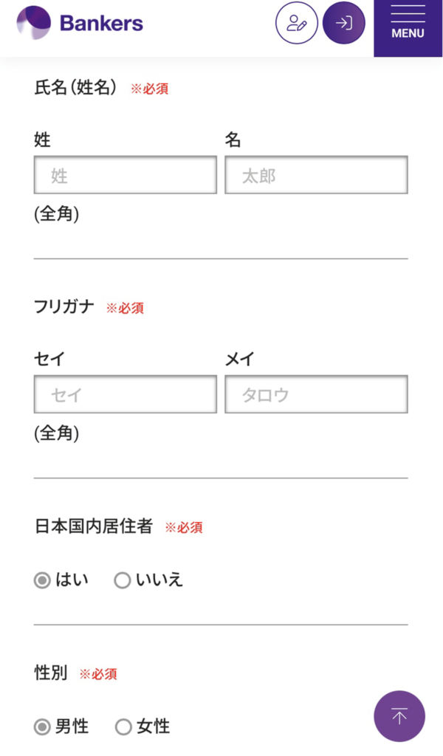
Task: Click the フリガナ section heading
Action: (x=64, y=306)
